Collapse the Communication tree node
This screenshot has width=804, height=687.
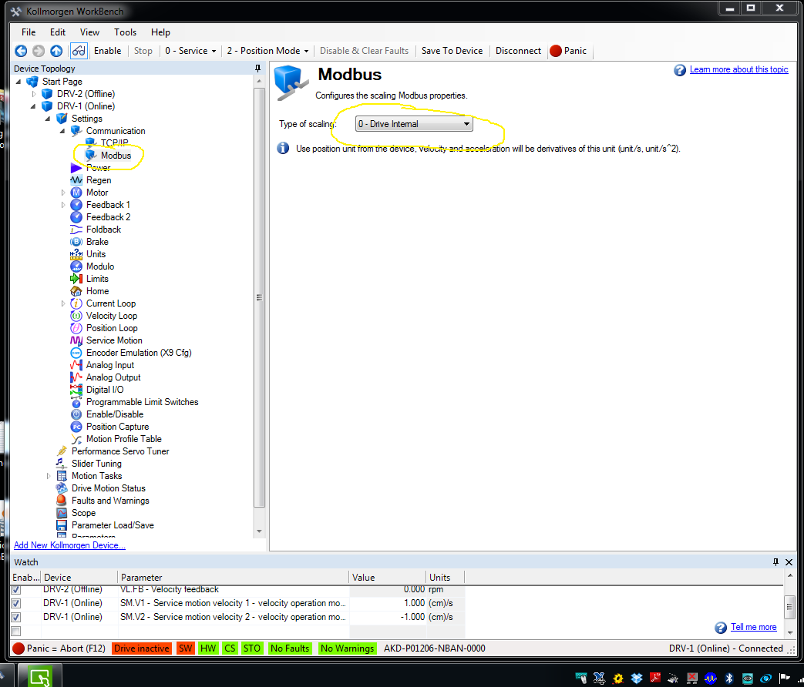[x=62, y=131]
